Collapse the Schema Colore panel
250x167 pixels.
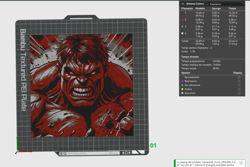(183, 4)
